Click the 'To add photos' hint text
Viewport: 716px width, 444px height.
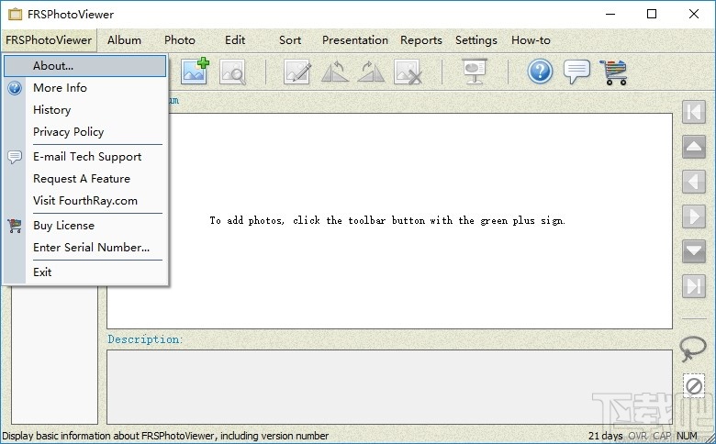(x=387, y=220)
